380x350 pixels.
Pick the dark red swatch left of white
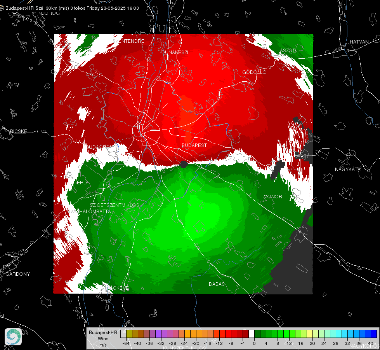click(x=246, y=334)
